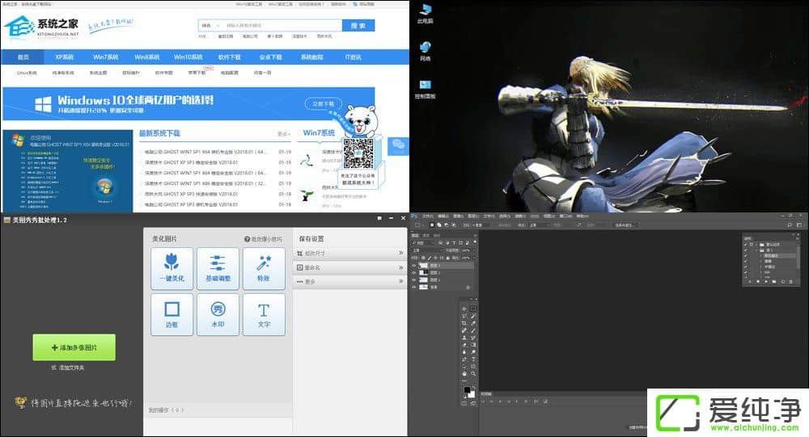The width and height of the screenshot is (809, 437).
Task: Select the 特效 effects magic wand icon
Action: coord(264,268)
